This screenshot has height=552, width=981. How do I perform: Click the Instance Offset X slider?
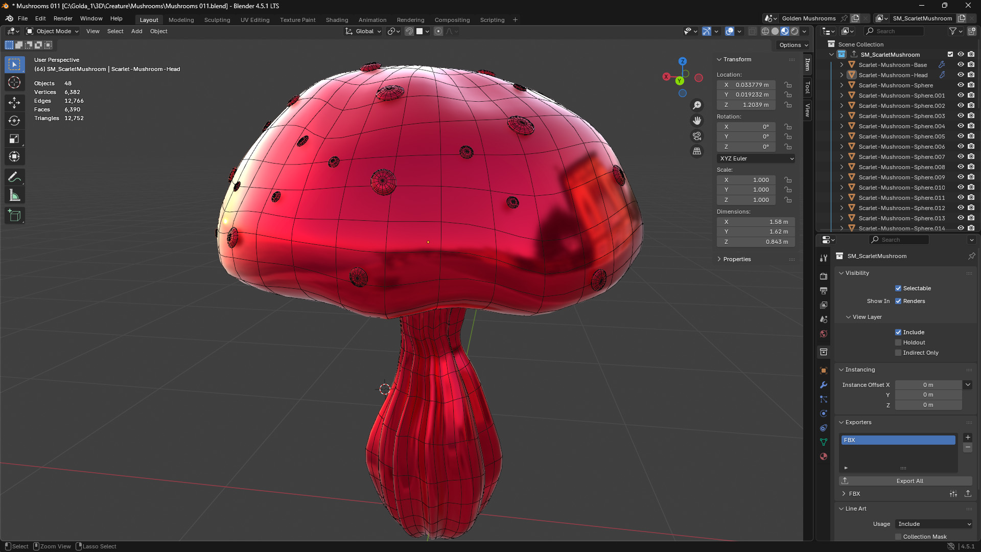point(928,385)
